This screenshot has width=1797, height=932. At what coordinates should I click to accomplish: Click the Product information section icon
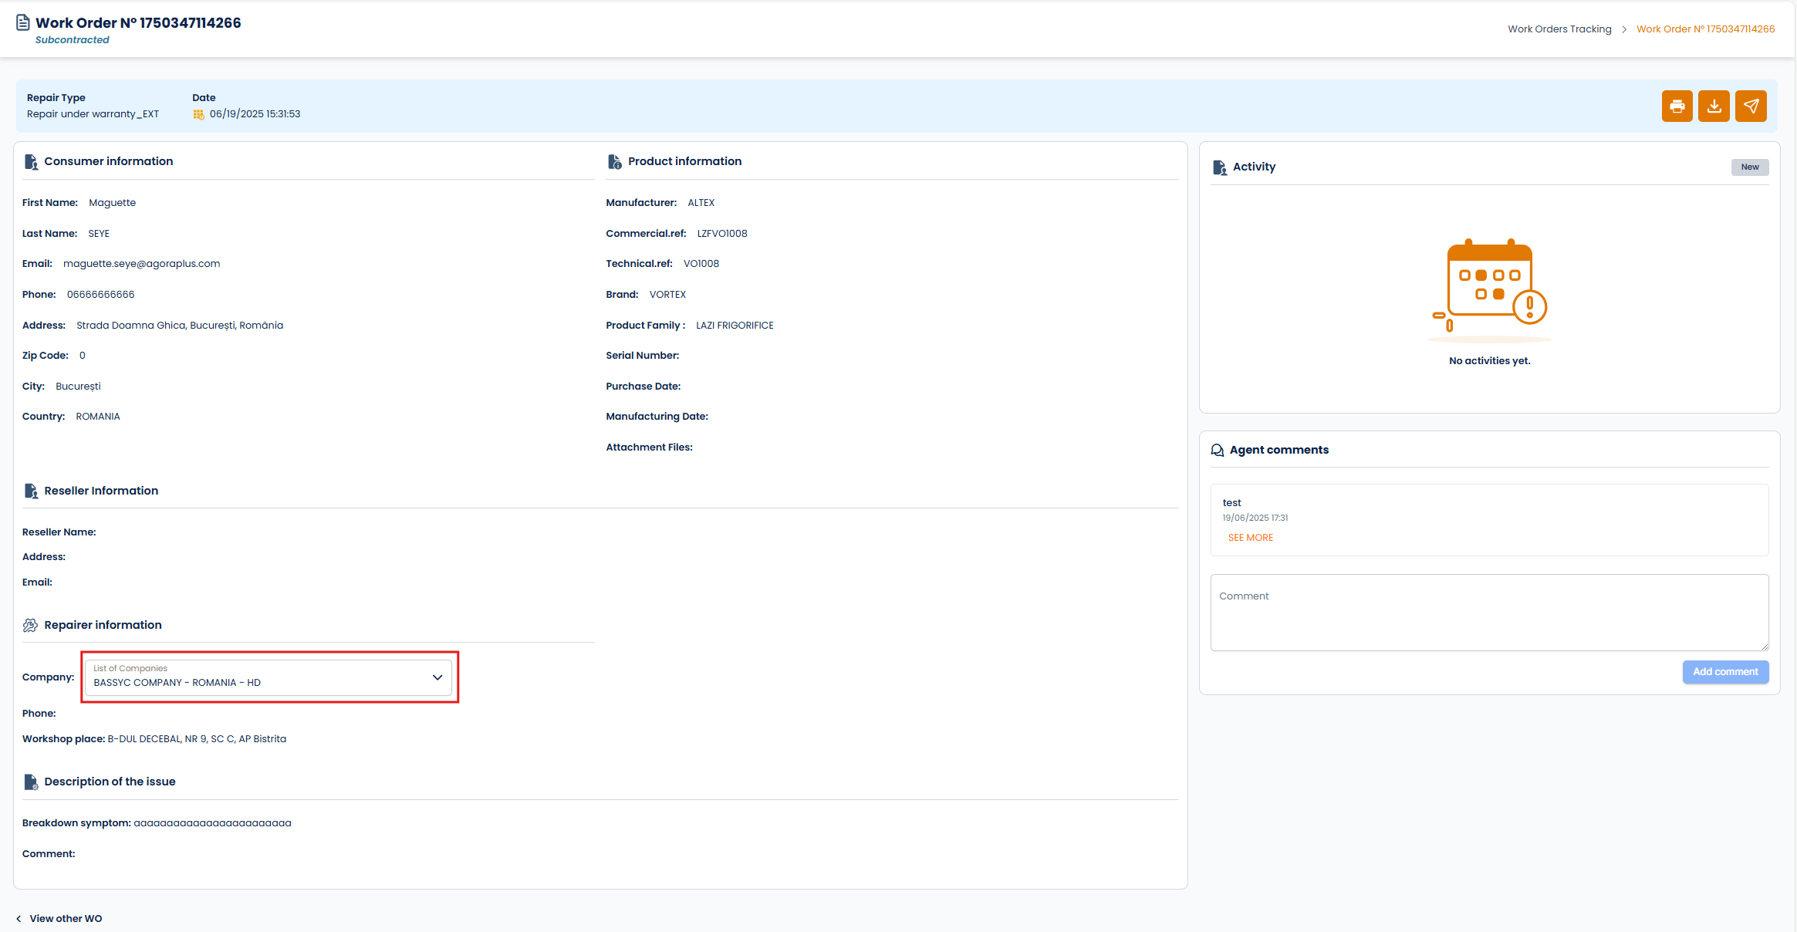pos(615,162)
